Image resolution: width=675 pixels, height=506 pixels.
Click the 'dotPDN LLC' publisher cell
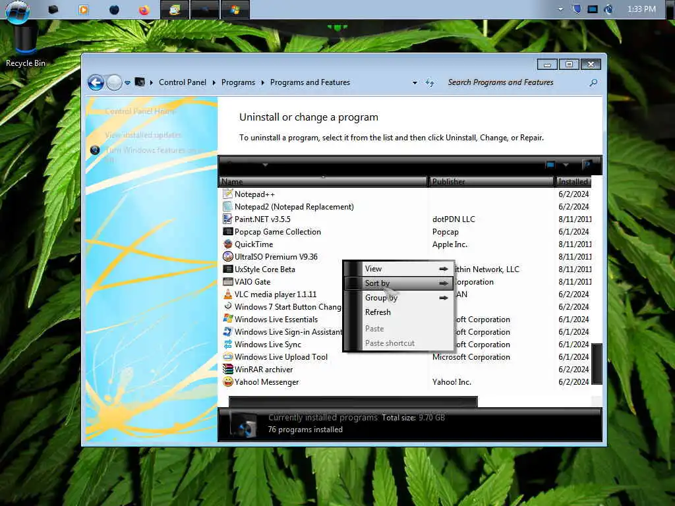tap(454, 219)
